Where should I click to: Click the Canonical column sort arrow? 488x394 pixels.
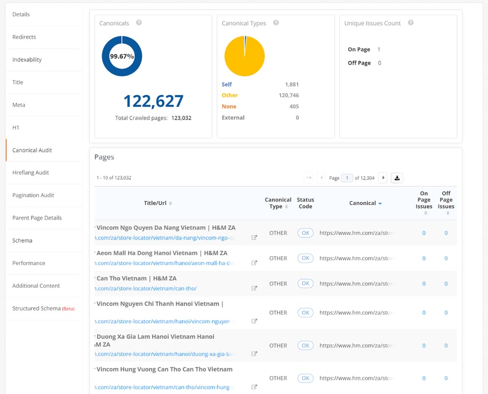[379, 203]
